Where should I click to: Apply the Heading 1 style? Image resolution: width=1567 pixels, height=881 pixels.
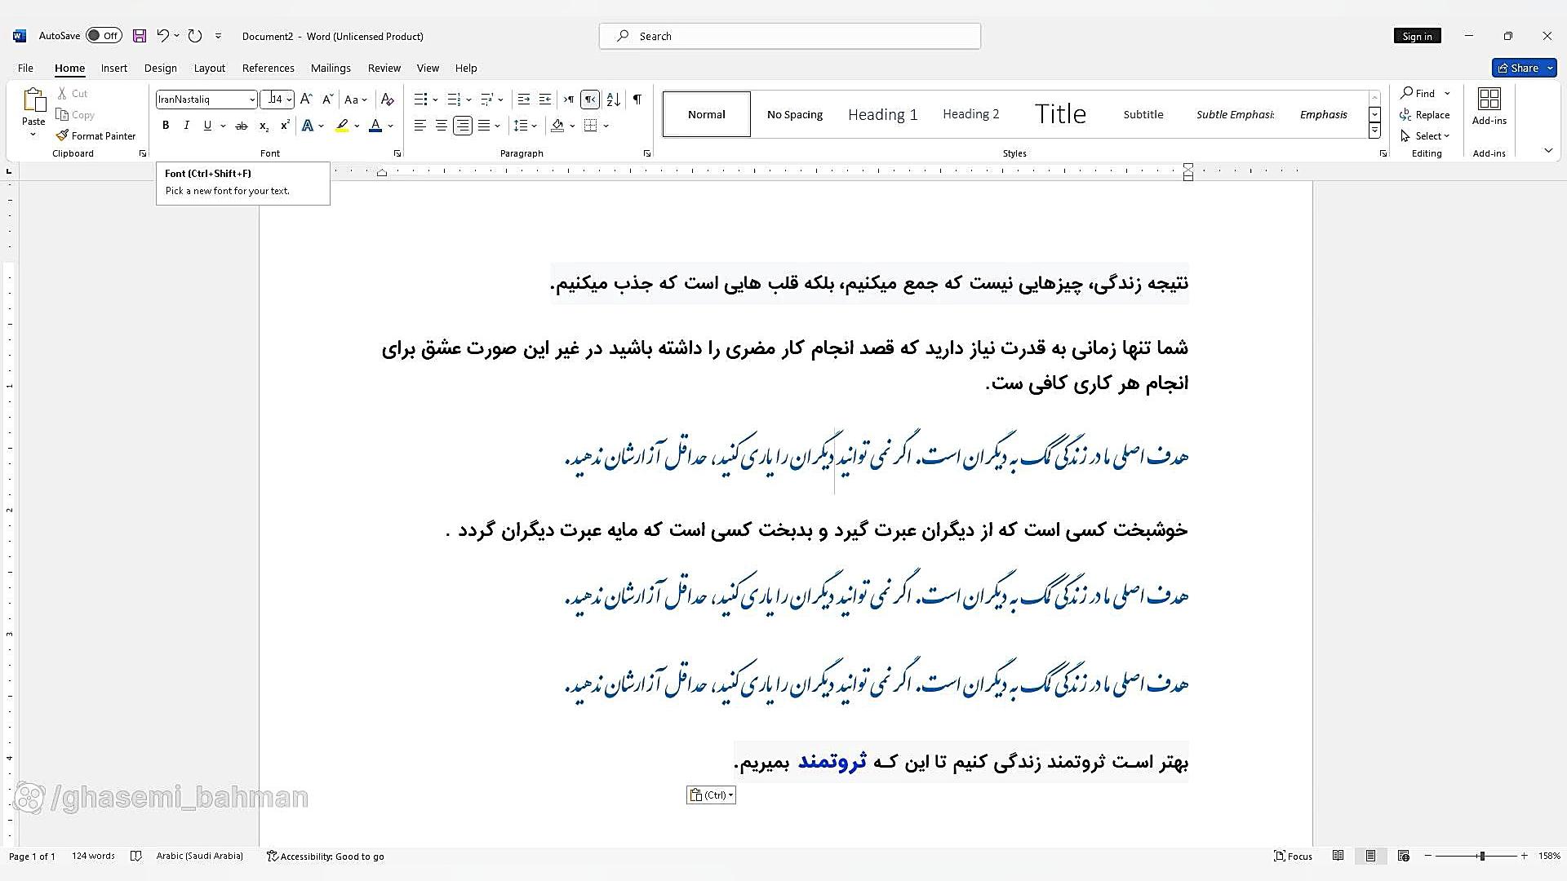point(882,114)
